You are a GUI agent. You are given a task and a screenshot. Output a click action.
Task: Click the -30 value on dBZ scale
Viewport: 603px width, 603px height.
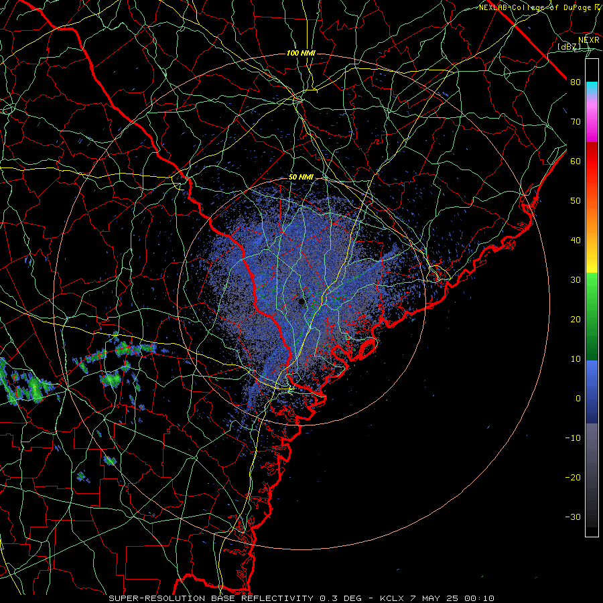click(x=573, y=517)
